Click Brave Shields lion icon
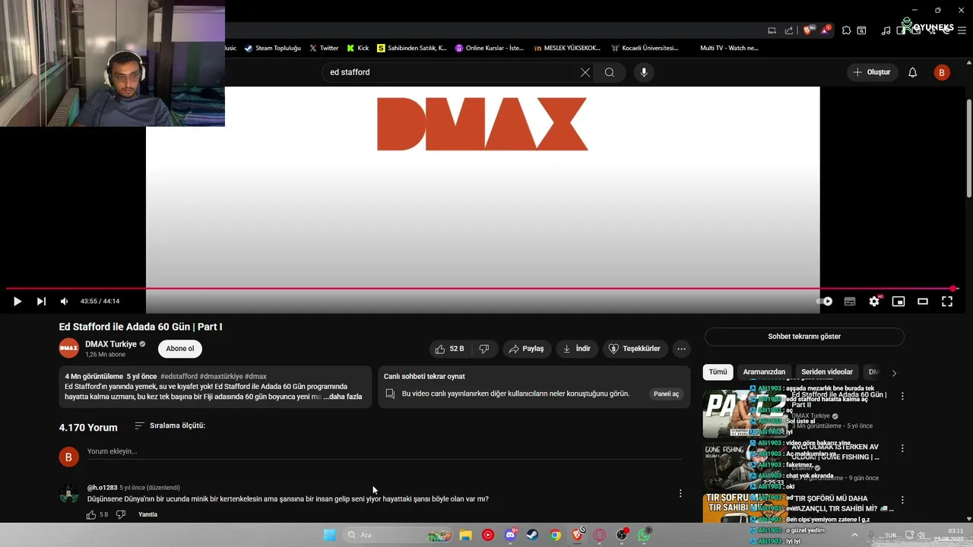 808,30
